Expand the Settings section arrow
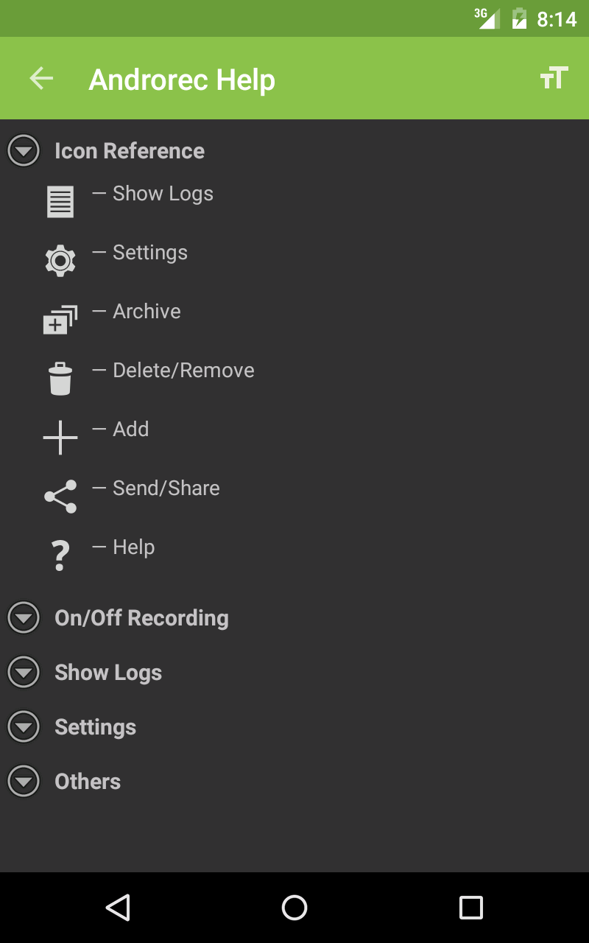The width and height of the screenshot is (589, 943). (x=24, y=727)
